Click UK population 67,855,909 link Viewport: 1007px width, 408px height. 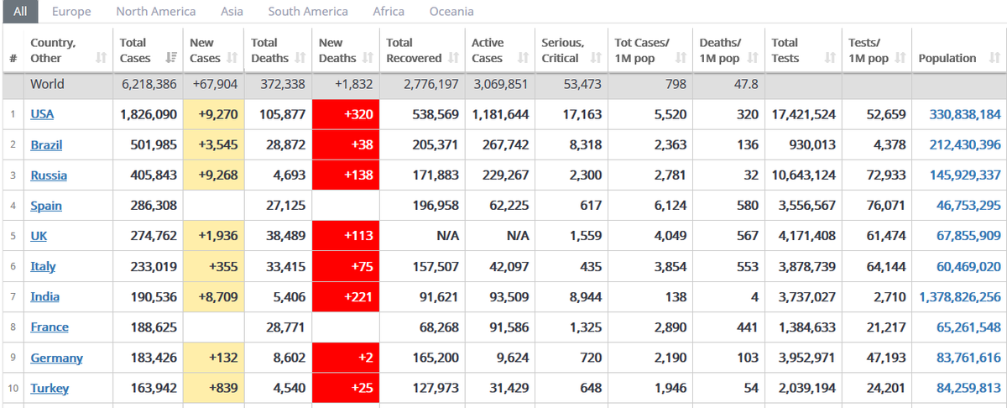[968, 236]
